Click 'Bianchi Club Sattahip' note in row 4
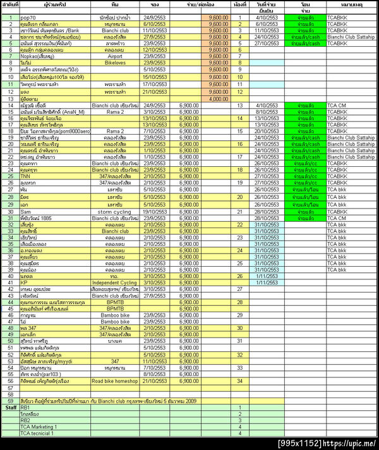The width and height of the screenshot is (379, 450). pos(351,37)
